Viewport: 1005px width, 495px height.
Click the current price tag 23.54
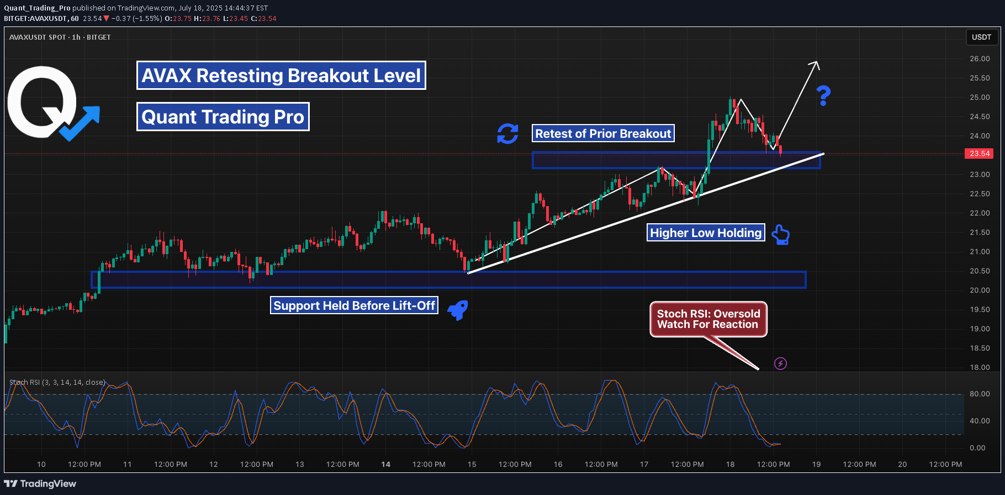[980, 153]
